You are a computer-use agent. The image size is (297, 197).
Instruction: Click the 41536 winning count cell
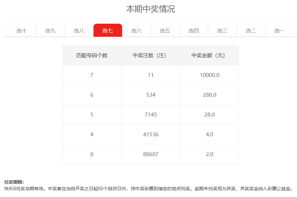click(x=150, y=134)
